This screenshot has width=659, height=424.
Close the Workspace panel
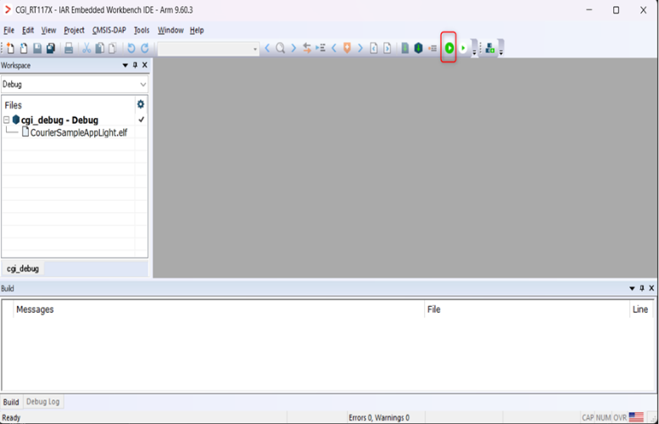[144, 65]
